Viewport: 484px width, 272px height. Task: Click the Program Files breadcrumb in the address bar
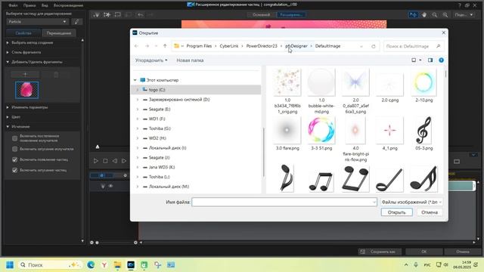click(199, 46)
